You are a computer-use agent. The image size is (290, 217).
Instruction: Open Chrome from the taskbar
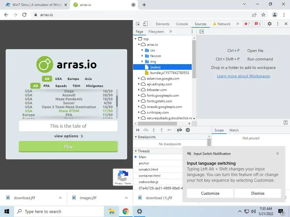(x=125, y=211)
